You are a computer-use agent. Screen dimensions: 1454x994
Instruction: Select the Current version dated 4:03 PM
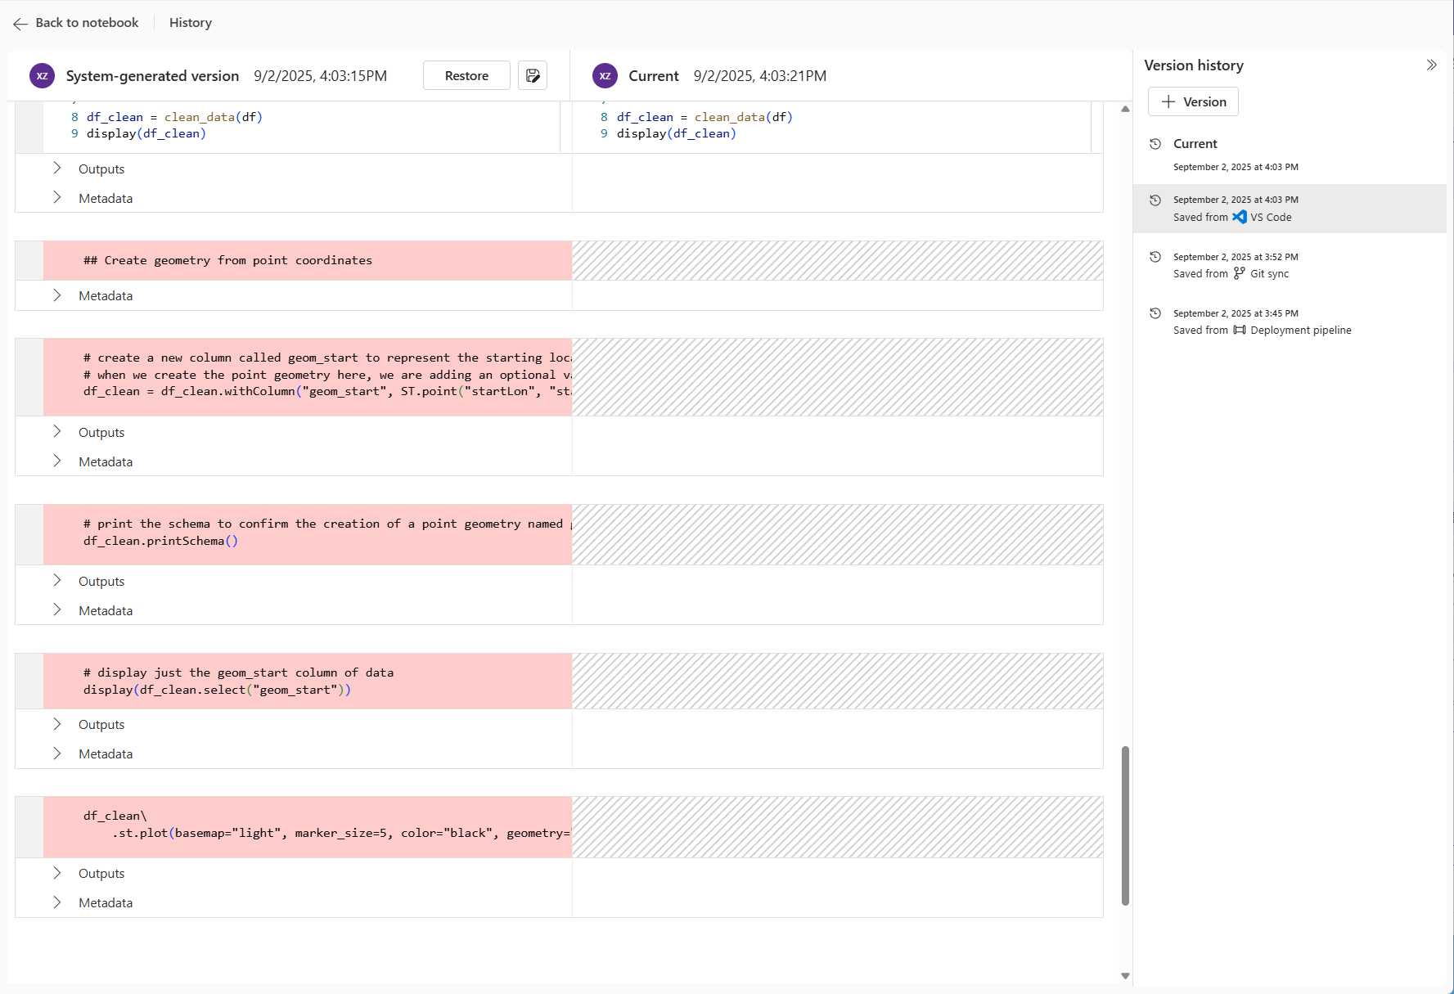(1290, 155)
